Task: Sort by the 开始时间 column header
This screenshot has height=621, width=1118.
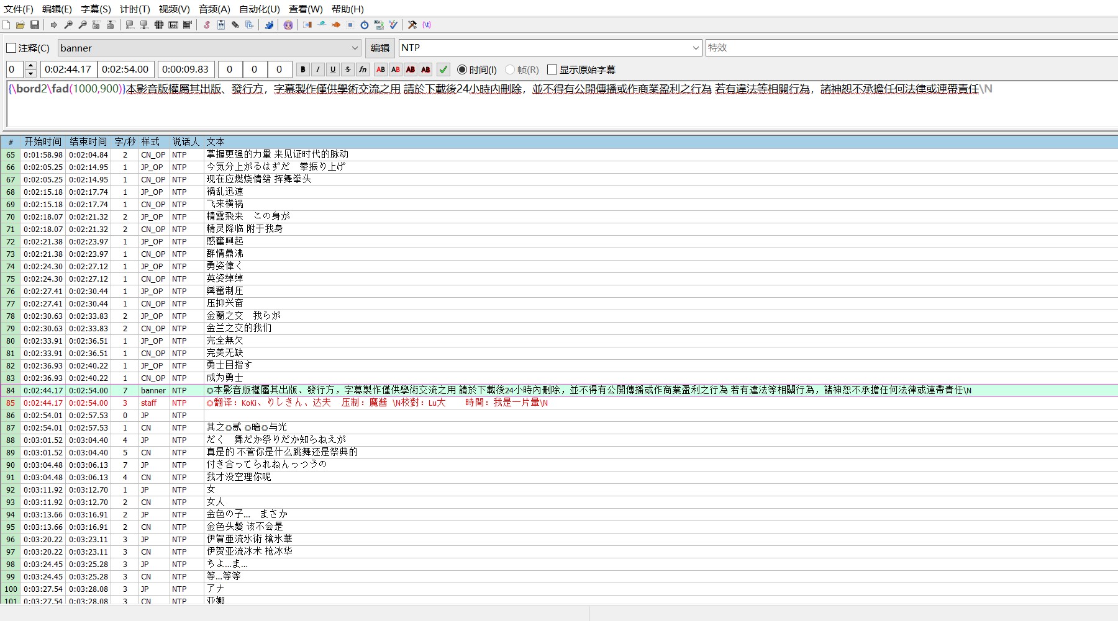Action: (x=43, y=142)
